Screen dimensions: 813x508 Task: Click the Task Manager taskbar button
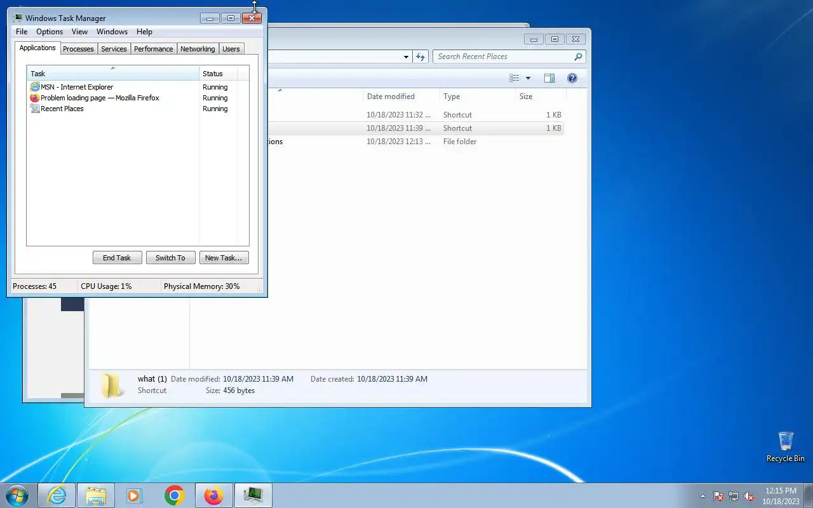pyautogui.click(x=253, y=495)
